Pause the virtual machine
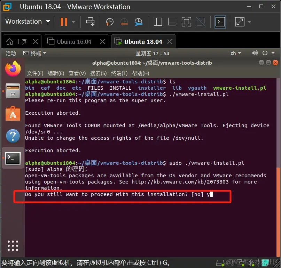 (x=64, y=22)
